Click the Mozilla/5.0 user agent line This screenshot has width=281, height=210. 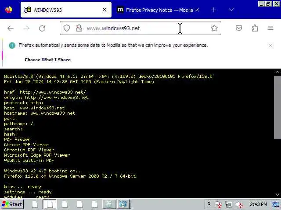pos(108,77)
